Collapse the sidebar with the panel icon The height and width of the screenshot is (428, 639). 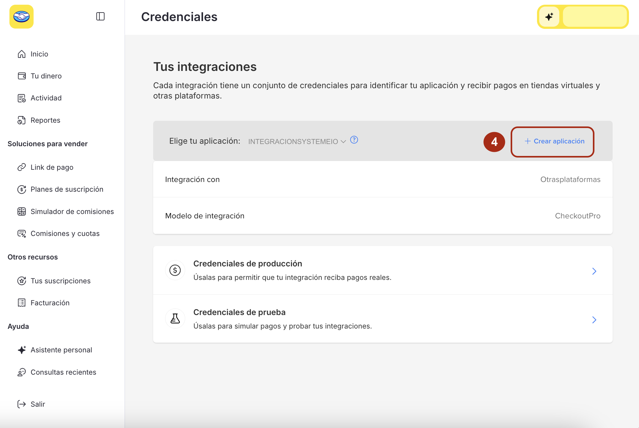100,16
